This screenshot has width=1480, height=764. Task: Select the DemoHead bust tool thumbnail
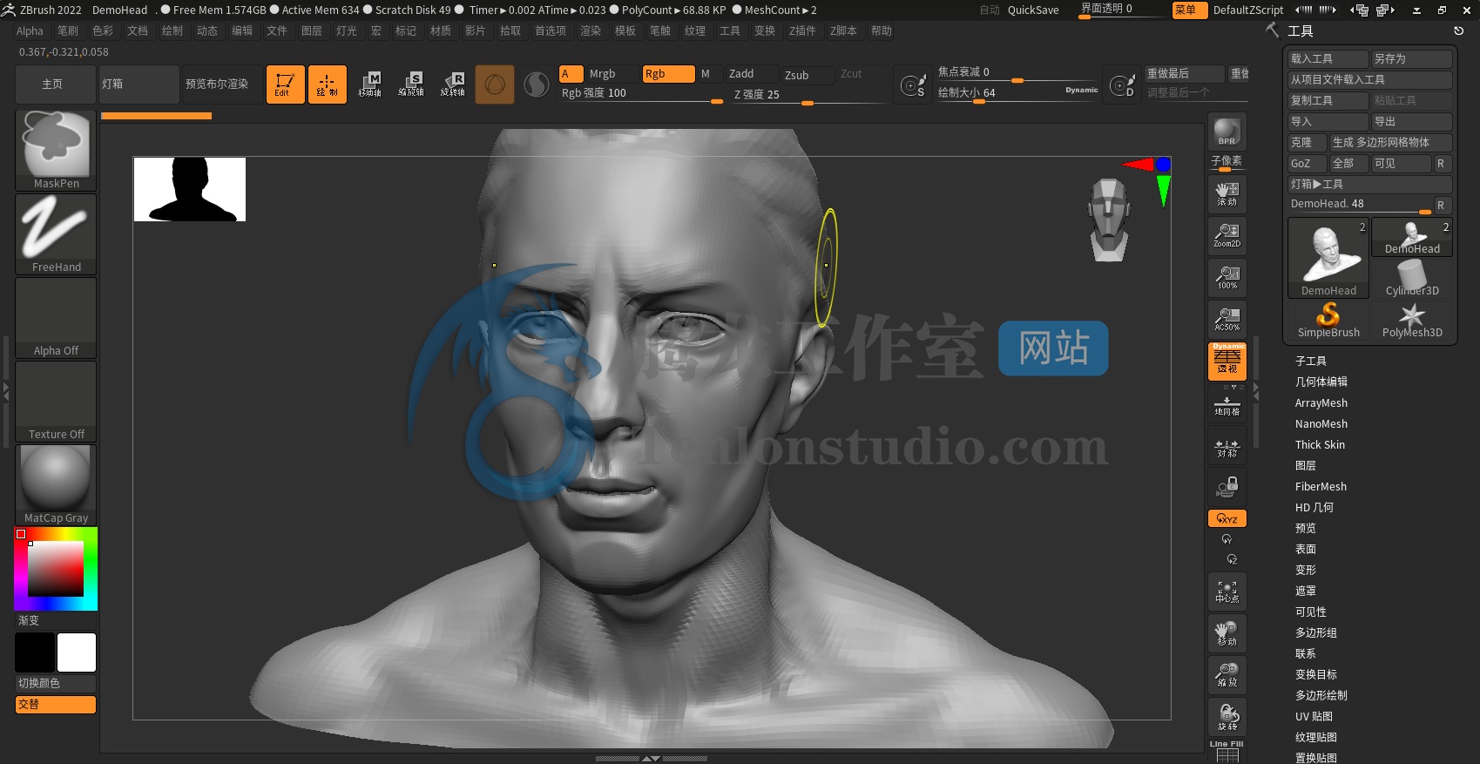[1328, 258]
